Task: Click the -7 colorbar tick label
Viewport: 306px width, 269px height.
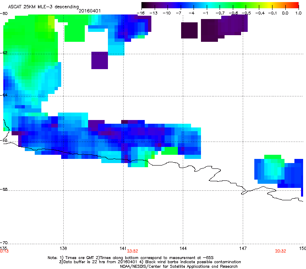Action: click(x=178, y=13)
